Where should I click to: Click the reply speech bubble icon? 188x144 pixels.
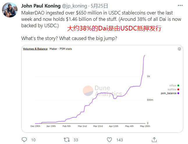point(24,140)
